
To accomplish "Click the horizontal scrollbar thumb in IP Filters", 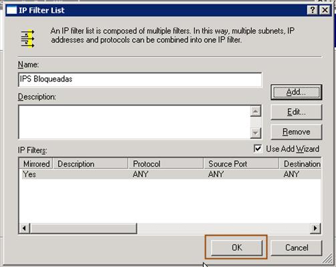I will pyautogui.click(x=83, y=228).
